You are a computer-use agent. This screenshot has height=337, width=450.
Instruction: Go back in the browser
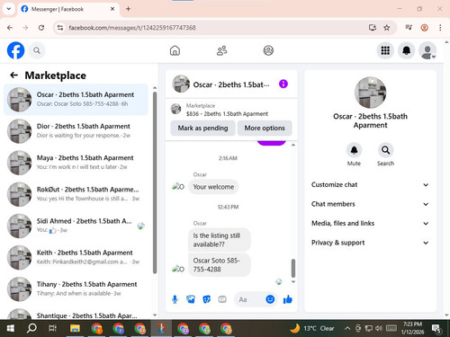10,28
